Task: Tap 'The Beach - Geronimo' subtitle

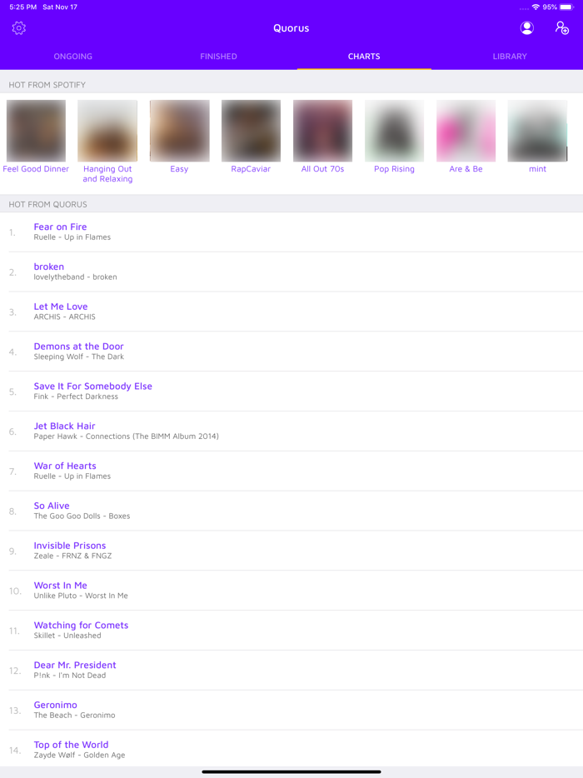Action: 74,715
